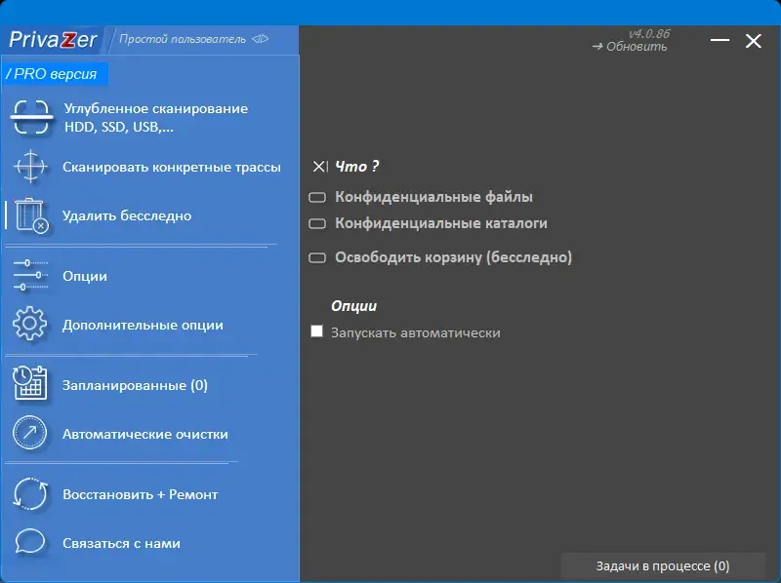781x583 pixels.
Task: Enable the 'Конфиденциальные файлы' checkbox
Action: pos(318,196)
